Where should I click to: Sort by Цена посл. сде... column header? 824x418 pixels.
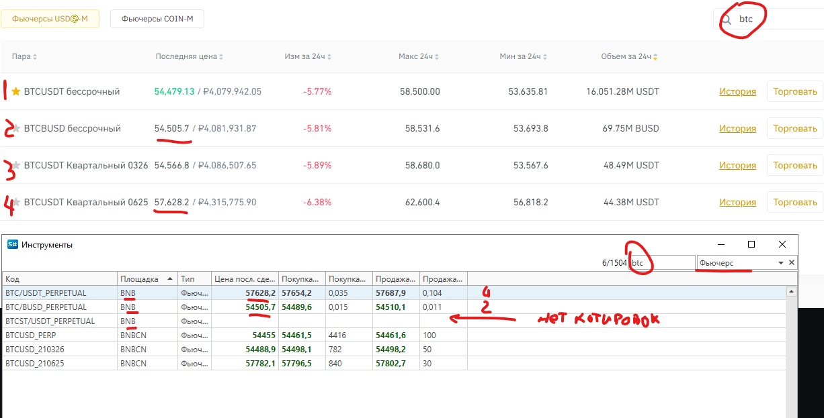tap(245, 278)
